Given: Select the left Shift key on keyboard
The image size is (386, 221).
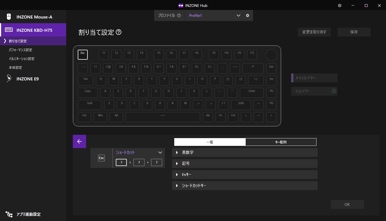Looking at the screenshot, I should pyautogui.click(x=90, y=105).
